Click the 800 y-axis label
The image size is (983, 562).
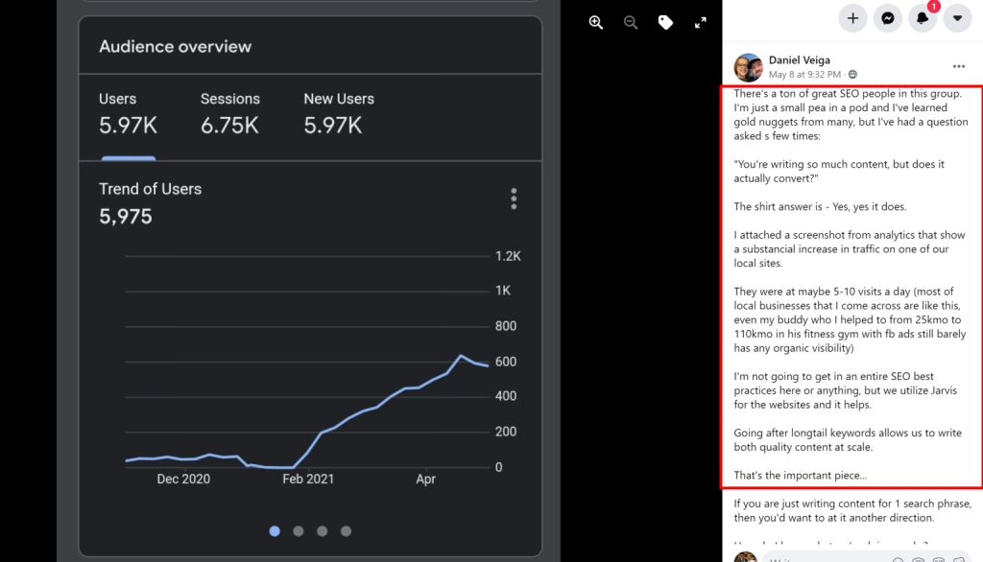(506, 326)
